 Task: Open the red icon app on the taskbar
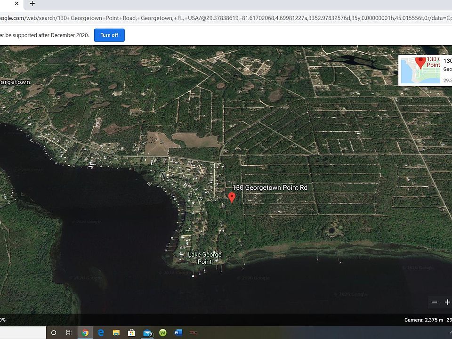pos(194,333)
